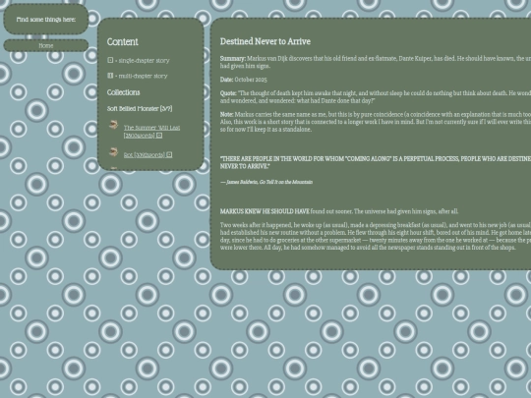Click the 'Summary:' label in the story header

point(233,58)
